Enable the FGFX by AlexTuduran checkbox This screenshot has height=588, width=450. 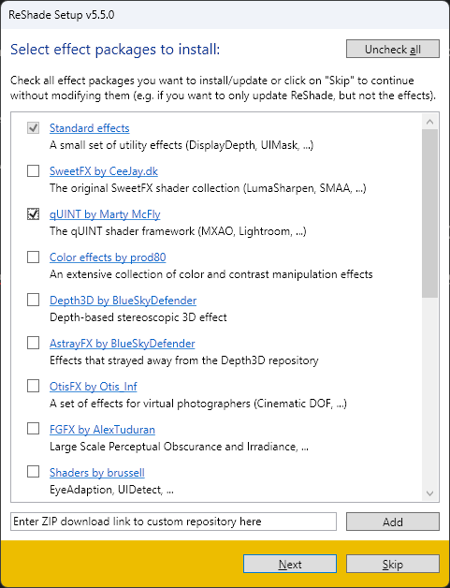pos(34,429)
